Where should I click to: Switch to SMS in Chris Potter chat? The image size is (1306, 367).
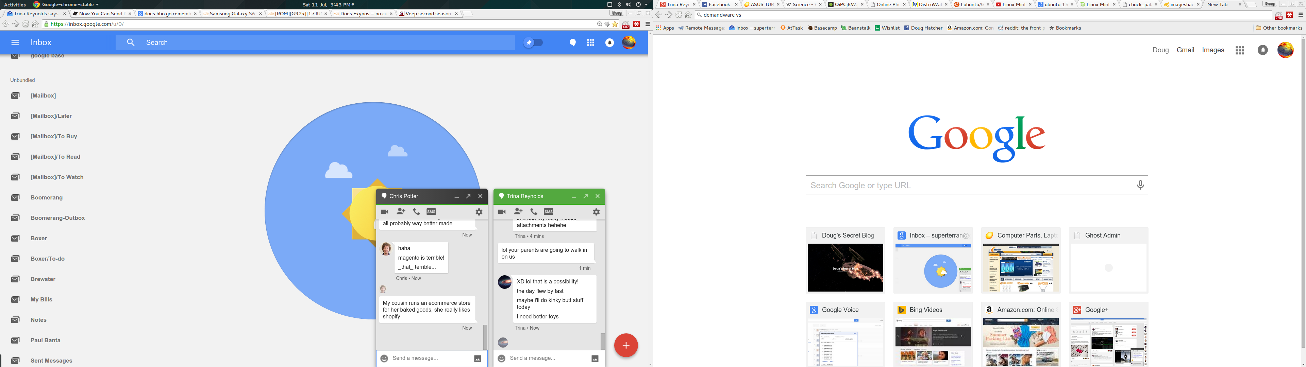pyautogui.click(x=432, y=212)
